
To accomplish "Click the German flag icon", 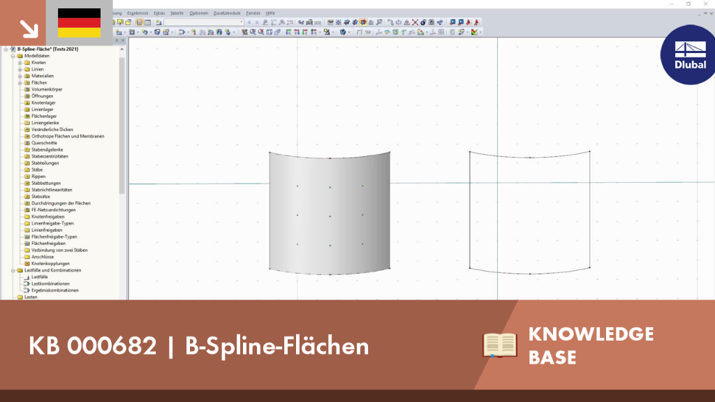I will point(80,23).
